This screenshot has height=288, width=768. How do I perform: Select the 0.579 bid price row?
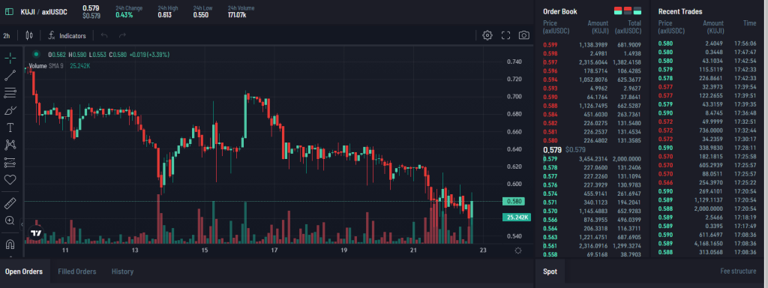point(592,159)
